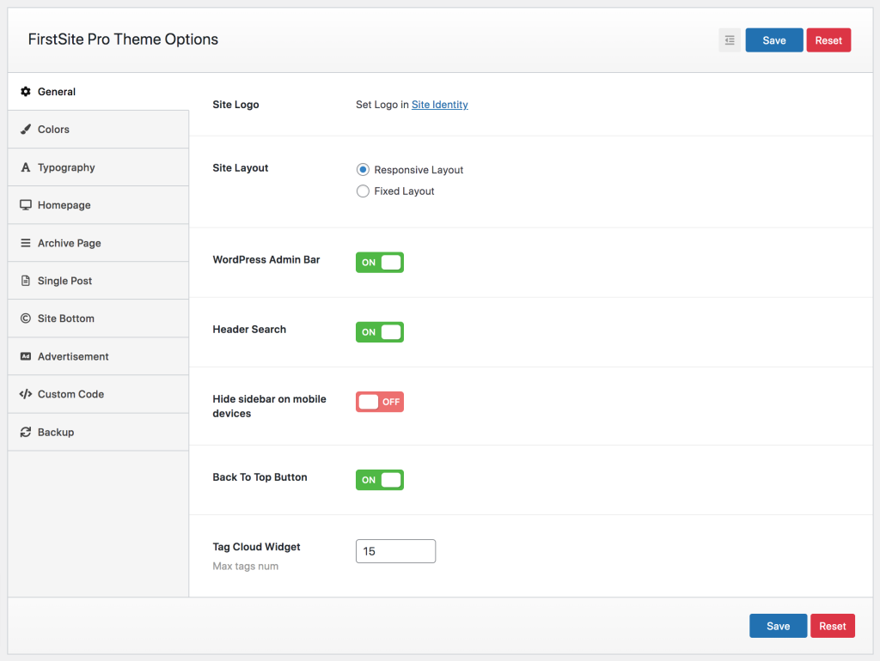Click the collapse panel icon near Save

729,39
